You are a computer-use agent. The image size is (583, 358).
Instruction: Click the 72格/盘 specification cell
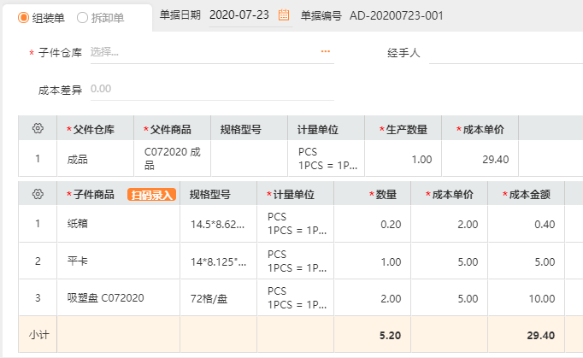(x=218, y=298)
